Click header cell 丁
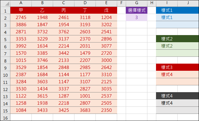The height and width of the screenshot is (121, 199). point(85,10)
